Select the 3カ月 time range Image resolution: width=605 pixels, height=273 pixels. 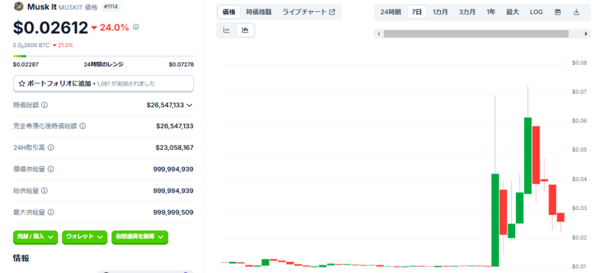[467, 12]
